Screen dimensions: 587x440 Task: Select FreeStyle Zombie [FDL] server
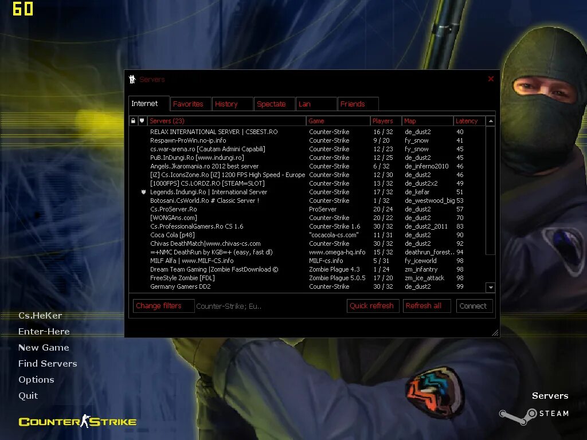point(307,278)
